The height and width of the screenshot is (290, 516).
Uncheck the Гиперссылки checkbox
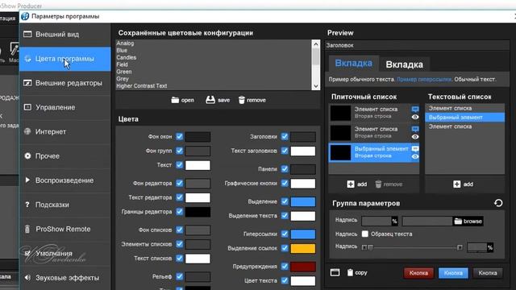click(x=285, y=234)
